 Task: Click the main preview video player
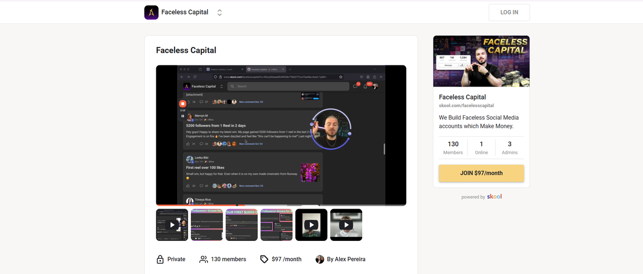(281, 135)
